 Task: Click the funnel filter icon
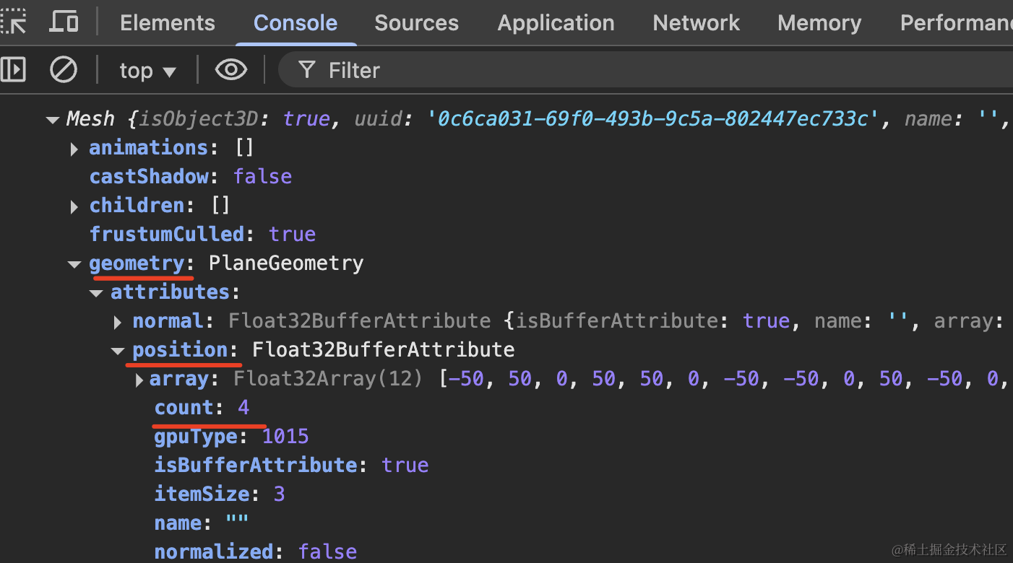point(307,70)
